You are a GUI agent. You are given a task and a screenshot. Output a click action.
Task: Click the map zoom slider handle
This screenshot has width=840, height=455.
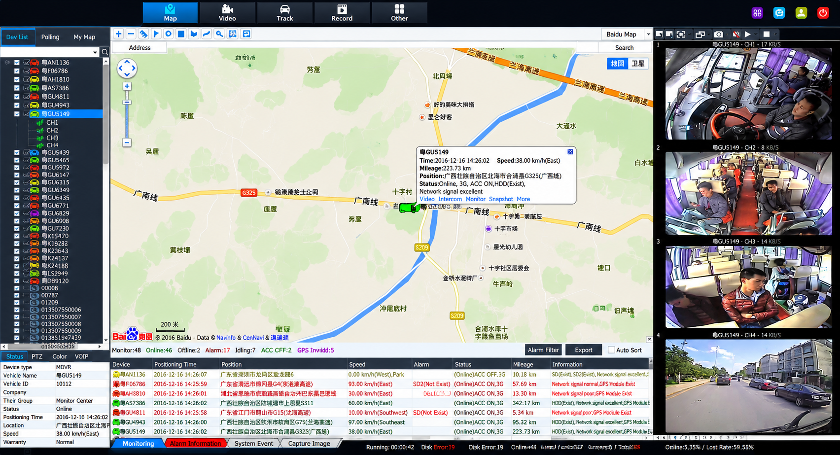127,103
